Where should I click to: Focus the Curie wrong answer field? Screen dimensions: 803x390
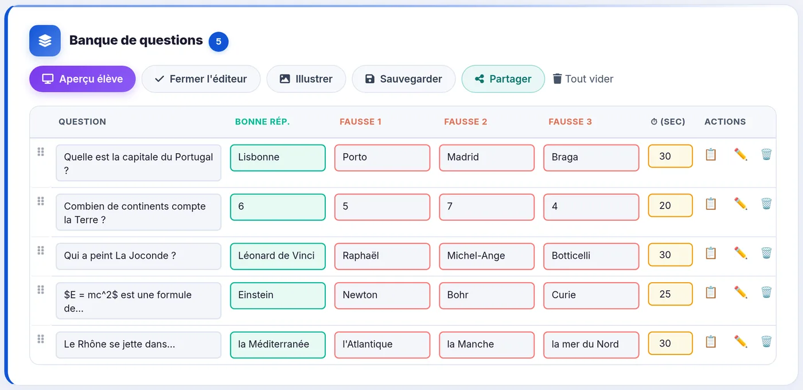click(x=591, y=295)
